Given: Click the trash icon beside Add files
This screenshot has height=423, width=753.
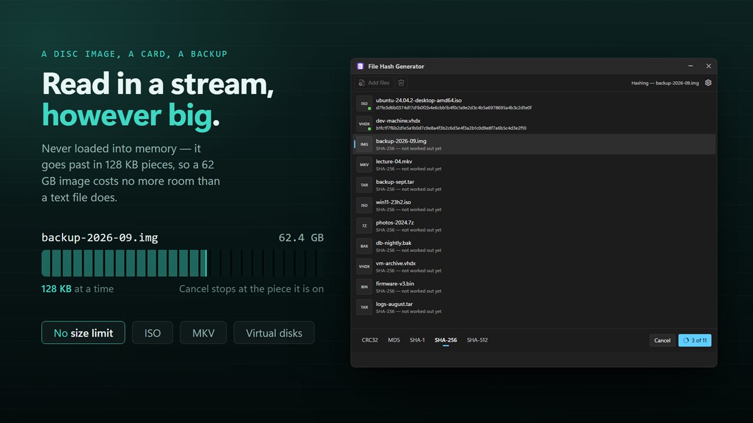Looking at the screenshot, I should point(401,83).
